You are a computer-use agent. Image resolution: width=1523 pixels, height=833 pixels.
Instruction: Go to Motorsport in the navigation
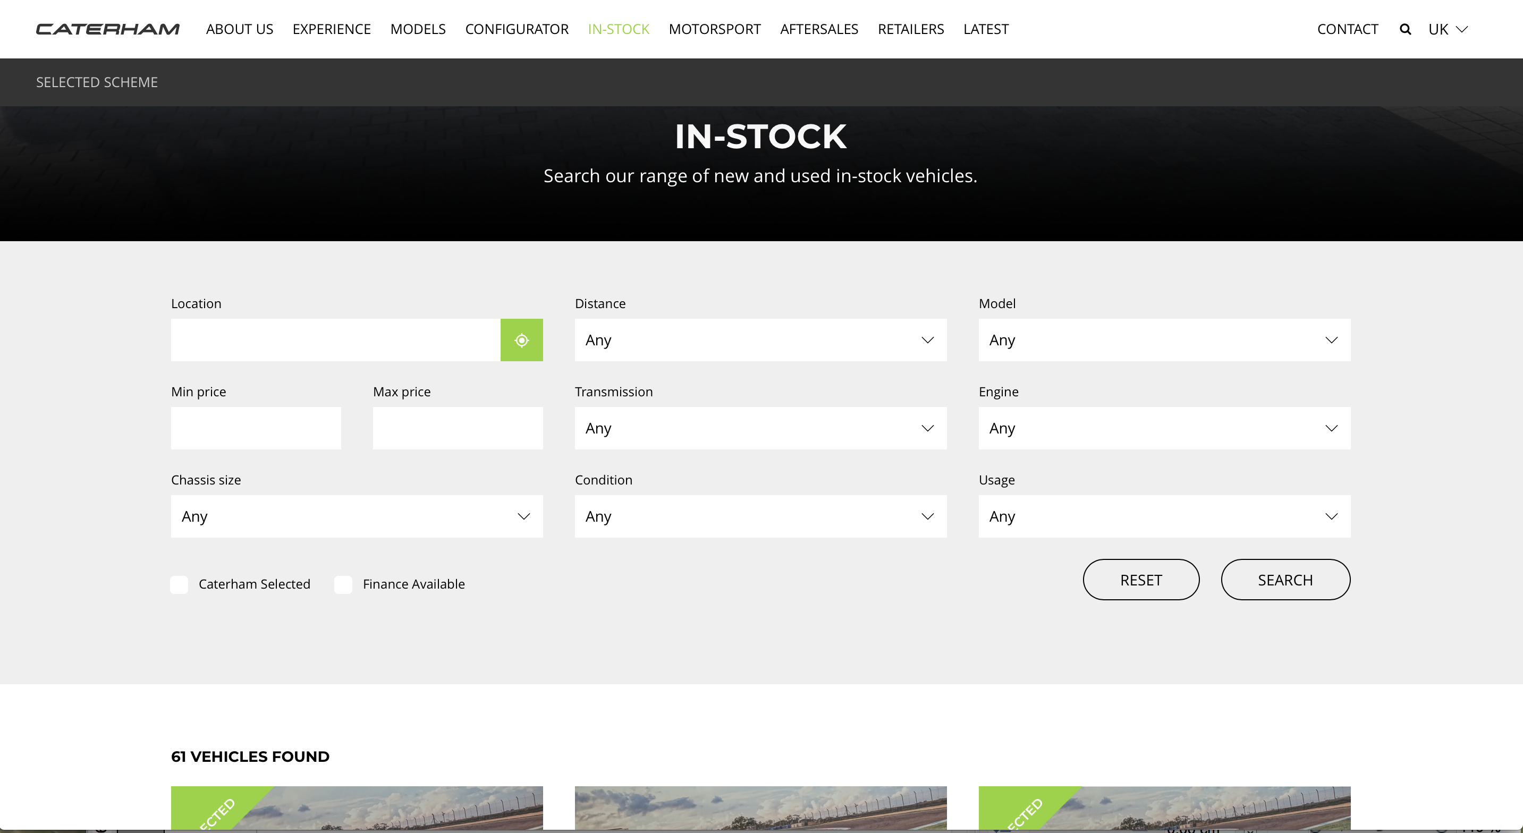point(714,29)
